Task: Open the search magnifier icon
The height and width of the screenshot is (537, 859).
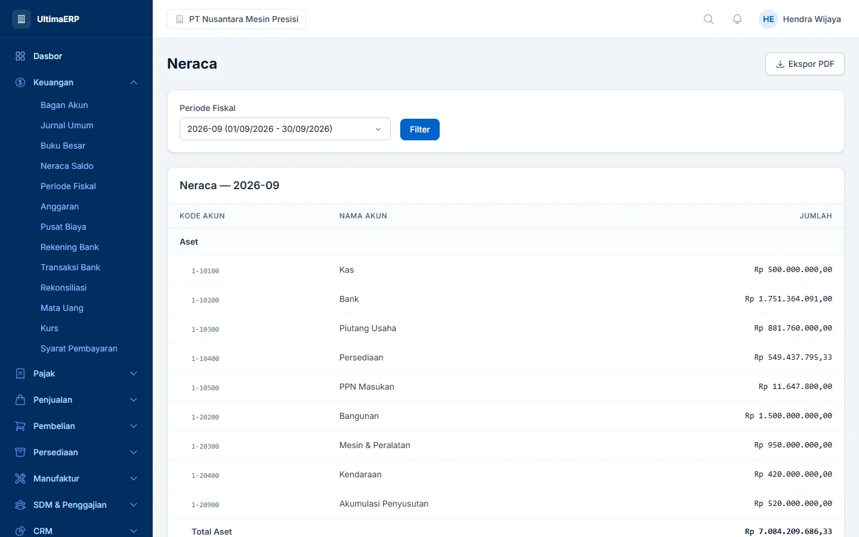Action: point(709,19)
